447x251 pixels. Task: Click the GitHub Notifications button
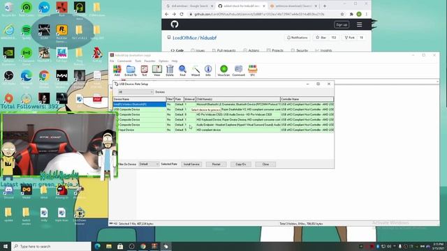click(297, 38)
